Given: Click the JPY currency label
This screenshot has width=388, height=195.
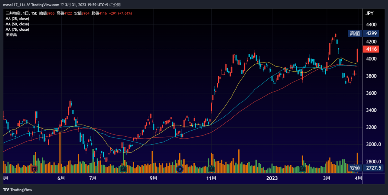Looking at the screenshot, I should (370, 13).
